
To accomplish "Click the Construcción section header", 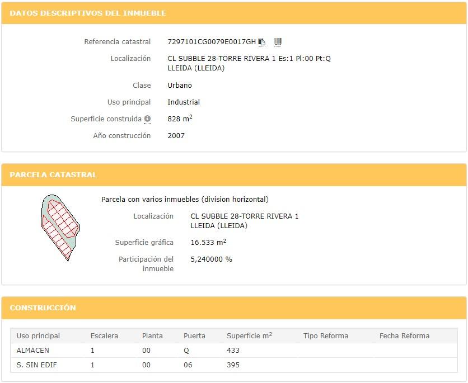I will click(43, 308).
